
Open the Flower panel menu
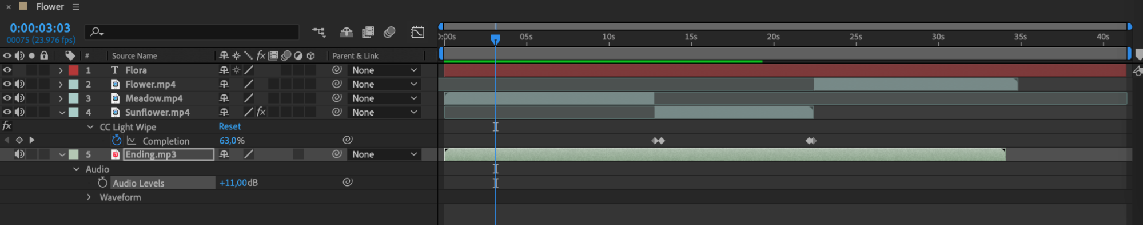click(x=76, y=7)
